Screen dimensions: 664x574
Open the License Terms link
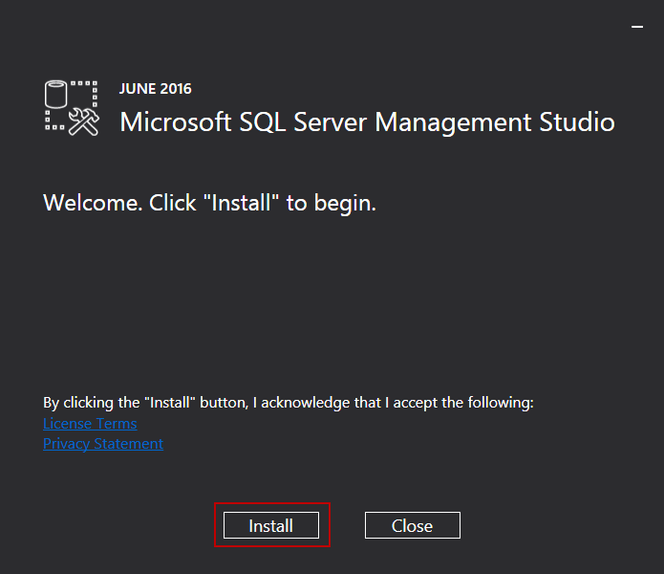pyautogui.click(x=90, y=423)
